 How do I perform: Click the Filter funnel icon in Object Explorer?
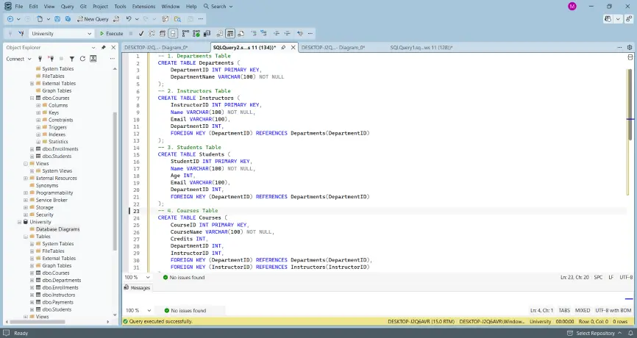click(x=72, y=59)
